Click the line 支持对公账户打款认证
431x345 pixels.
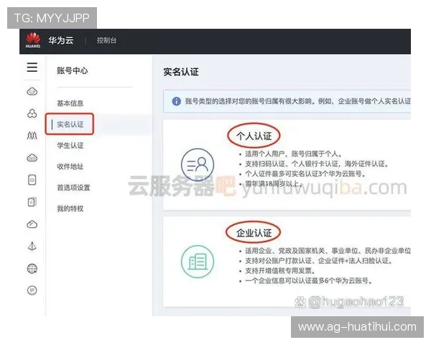(318, 260)
